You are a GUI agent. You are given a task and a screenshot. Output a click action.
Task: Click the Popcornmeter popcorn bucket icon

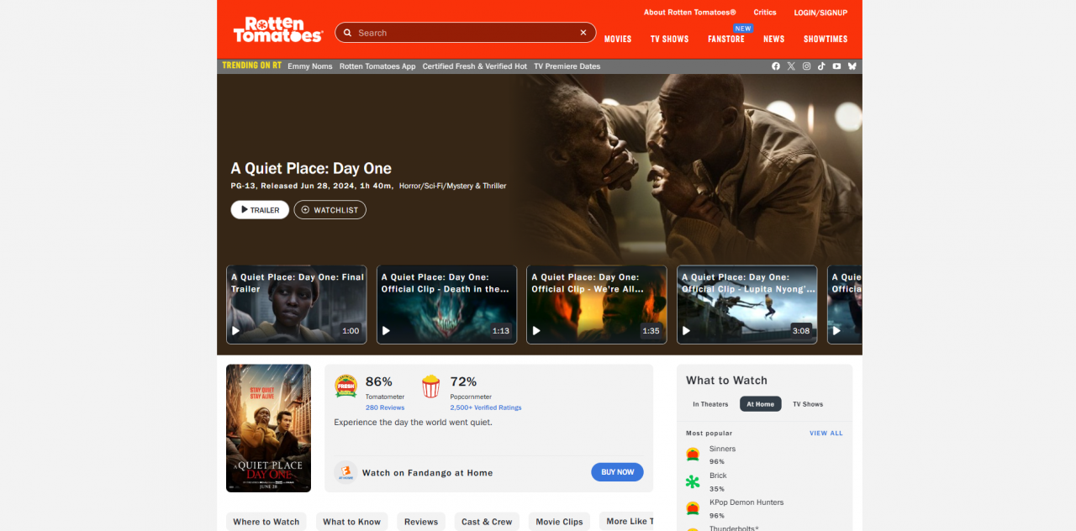tap(430, 386)
